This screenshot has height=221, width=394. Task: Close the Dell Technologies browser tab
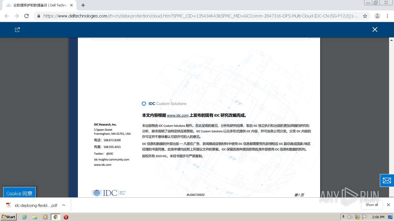coord(71,5)
